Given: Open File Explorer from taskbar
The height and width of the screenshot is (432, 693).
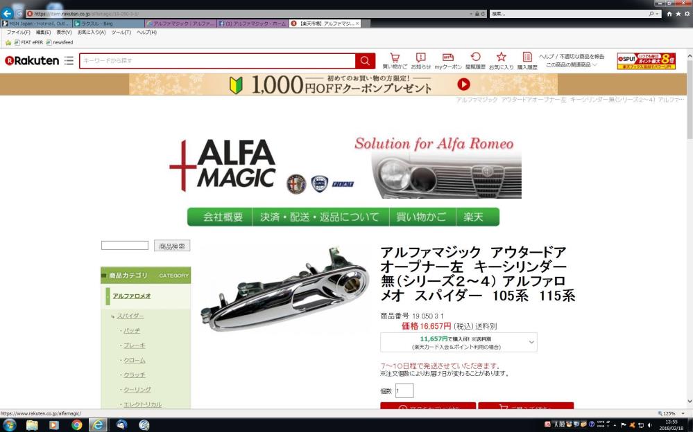Looking at the screenshot, I should (32, 425).
